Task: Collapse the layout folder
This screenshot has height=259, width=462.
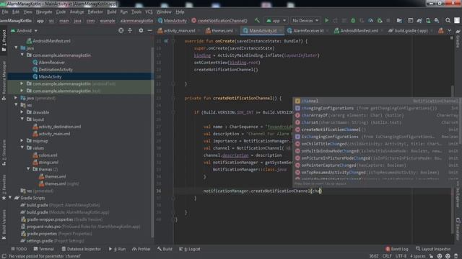Action: pyautogui.click(x=22, y=119)
